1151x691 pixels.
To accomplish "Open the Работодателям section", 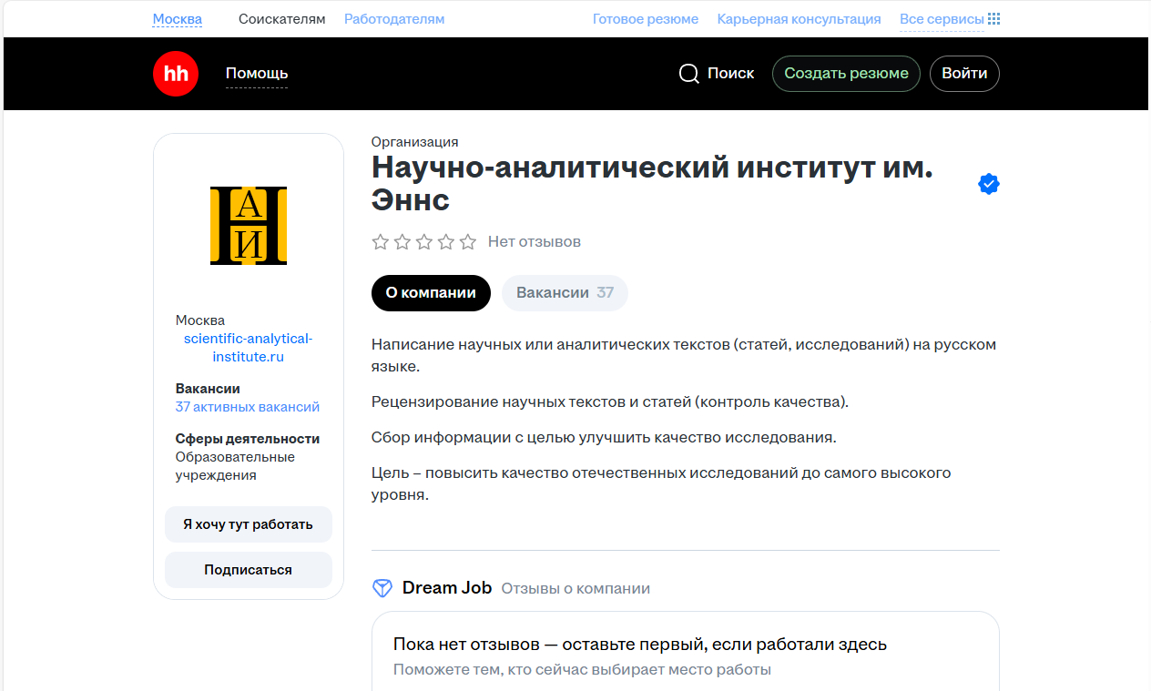I will click(x=394, y=19).
